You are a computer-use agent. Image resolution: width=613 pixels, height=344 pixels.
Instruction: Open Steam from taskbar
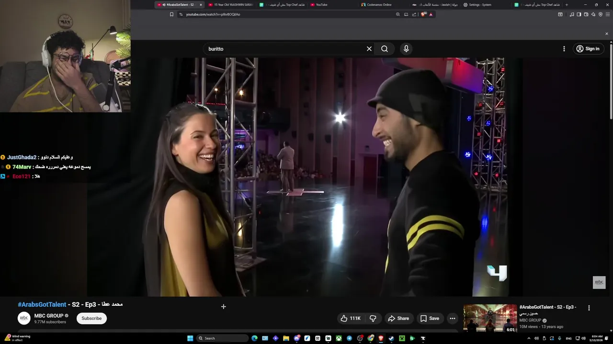pyautogui.click(x=391, y=338)
